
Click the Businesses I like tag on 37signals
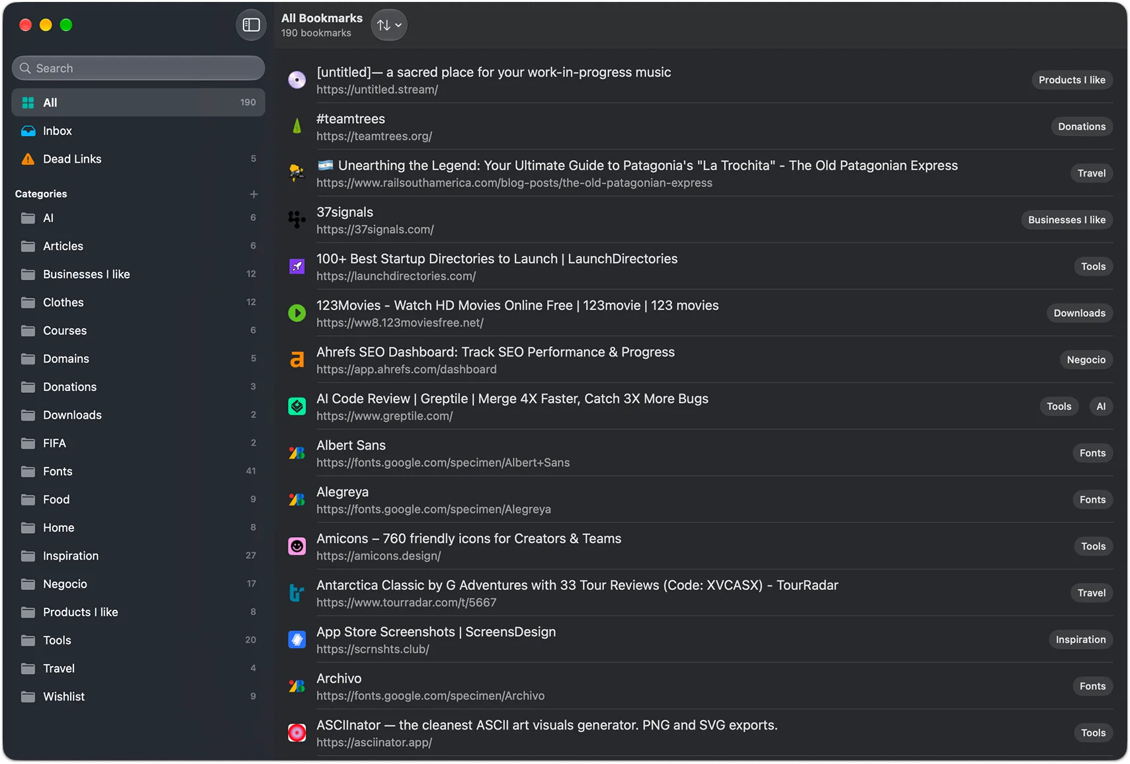1066,220
